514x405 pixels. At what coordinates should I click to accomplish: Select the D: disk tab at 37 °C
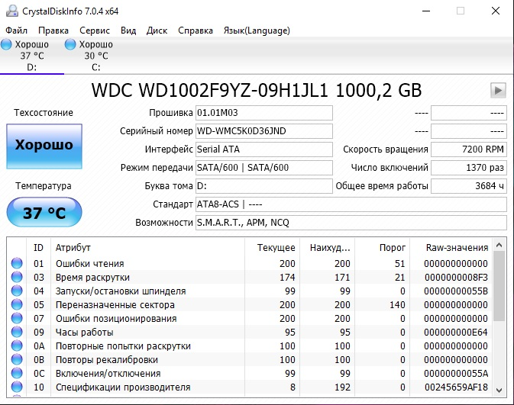click(x=32, y=56)
